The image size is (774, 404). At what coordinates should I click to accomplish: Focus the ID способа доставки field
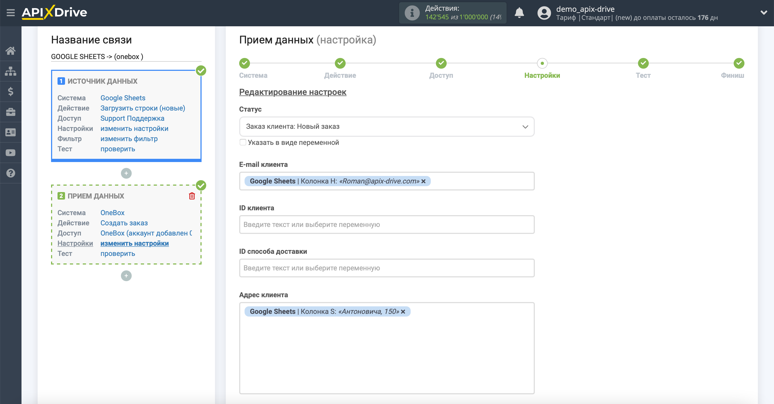[x=387, y=268]
